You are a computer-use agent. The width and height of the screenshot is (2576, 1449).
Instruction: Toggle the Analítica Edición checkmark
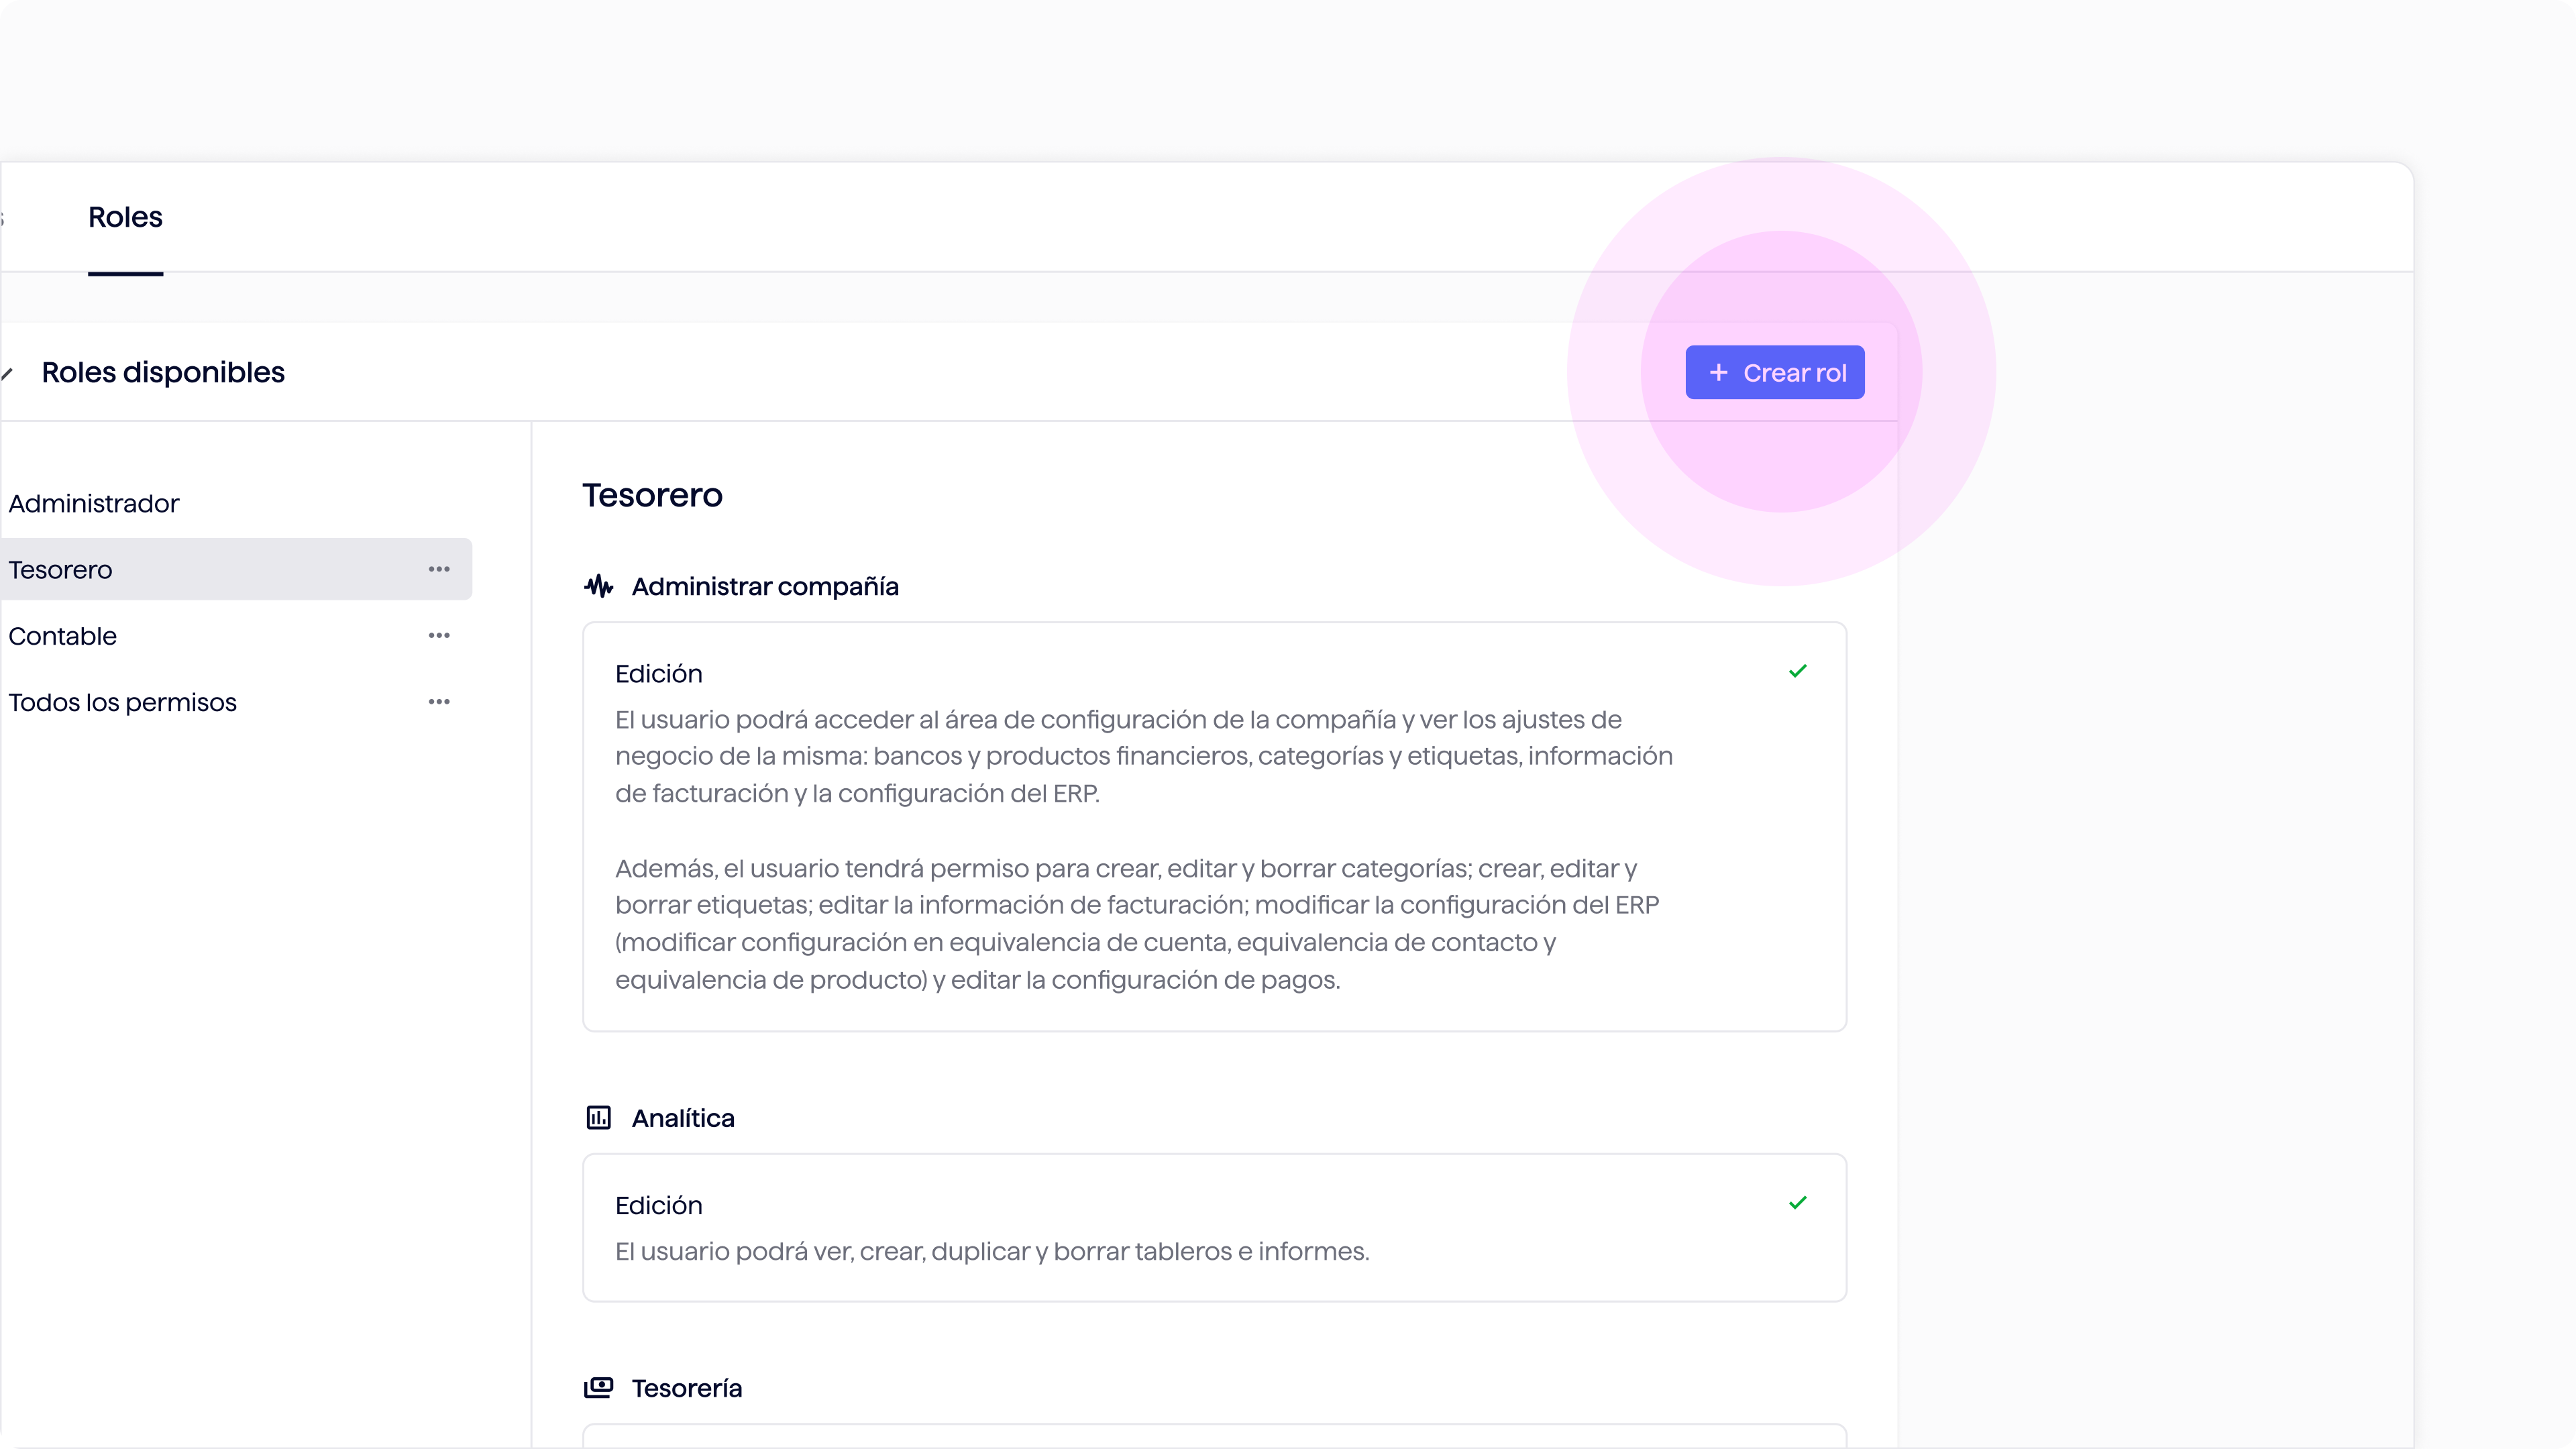(1797, 1203)
